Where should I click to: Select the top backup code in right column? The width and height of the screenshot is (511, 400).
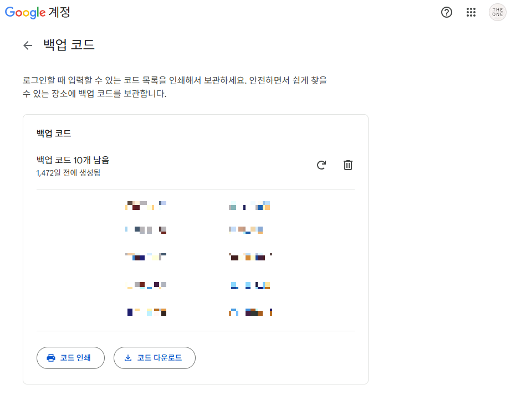(x=250, y=204)
